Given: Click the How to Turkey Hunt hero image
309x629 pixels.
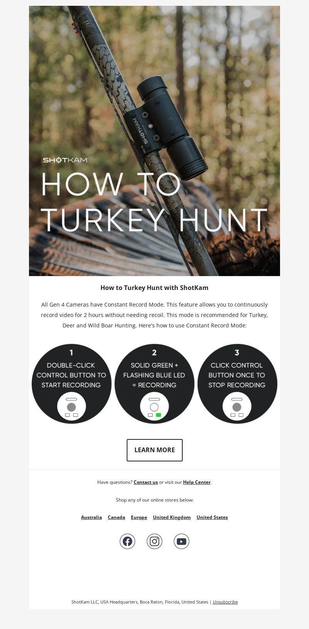Looking at the screenshot, I should [154, 141].
